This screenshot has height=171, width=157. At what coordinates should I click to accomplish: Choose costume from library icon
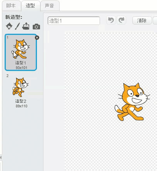pyautogui.click(x=9, y=26)
